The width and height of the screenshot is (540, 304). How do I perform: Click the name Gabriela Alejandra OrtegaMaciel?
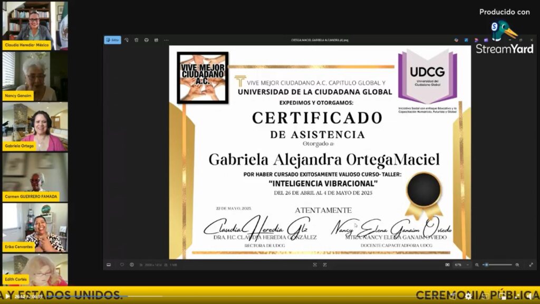[x=324, y=159]
